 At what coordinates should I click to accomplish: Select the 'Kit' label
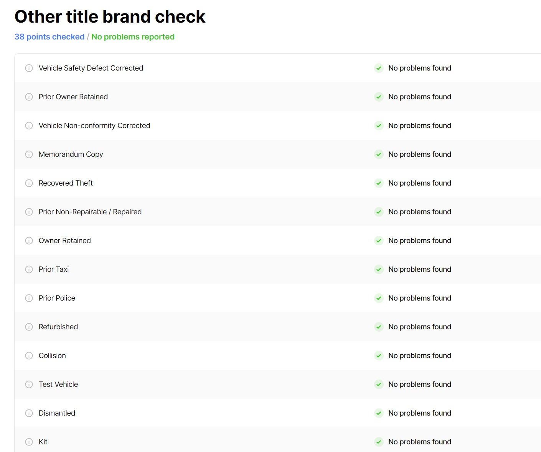click(x=43, y=442)
